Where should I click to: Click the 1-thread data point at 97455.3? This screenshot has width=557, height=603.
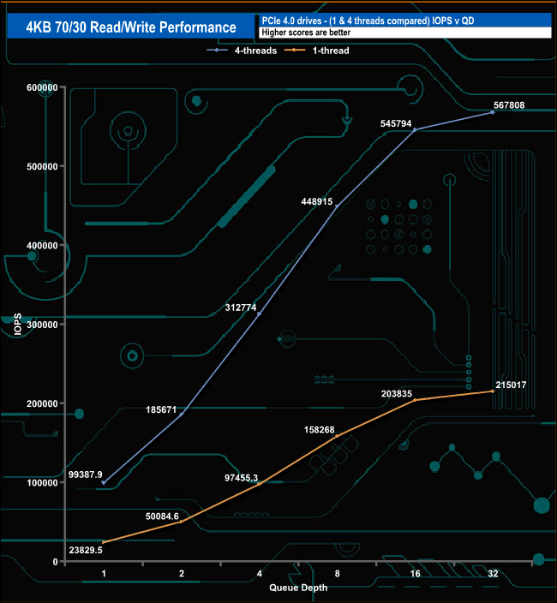pos(259,484)
